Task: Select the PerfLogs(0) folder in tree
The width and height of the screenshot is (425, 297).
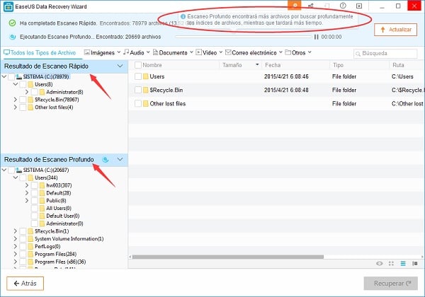Action: click(47, 246)
